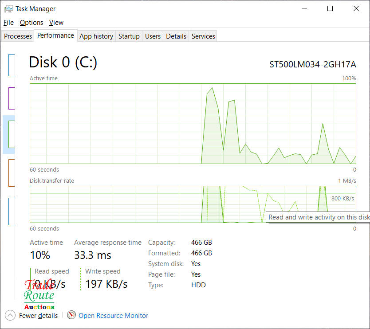Open the View menu
The width and height of the screenshot is (370, 329).
[x=56, y=23]
